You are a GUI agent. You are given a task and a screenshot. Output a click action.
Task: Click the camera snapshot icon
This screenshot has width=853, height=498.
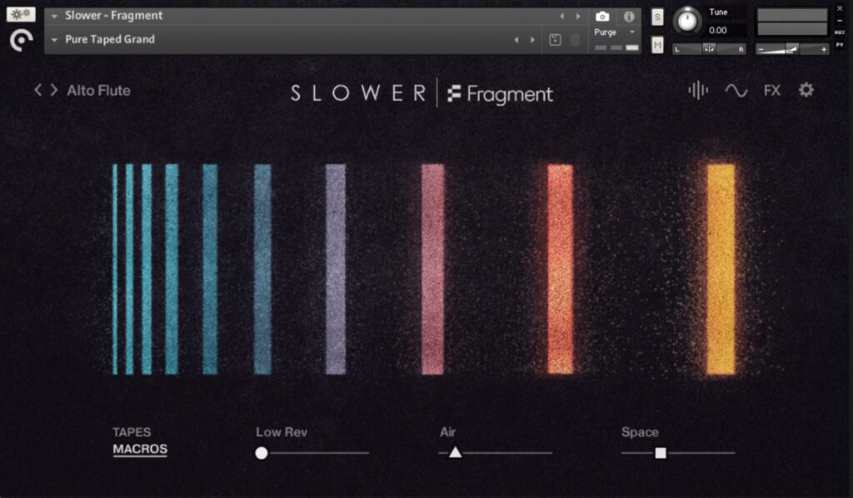pos(602,16)
